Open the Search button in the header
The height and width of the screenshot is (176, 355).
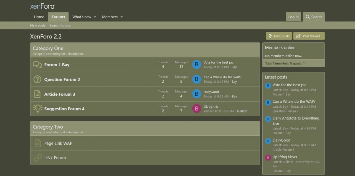(x=314, y=17)
